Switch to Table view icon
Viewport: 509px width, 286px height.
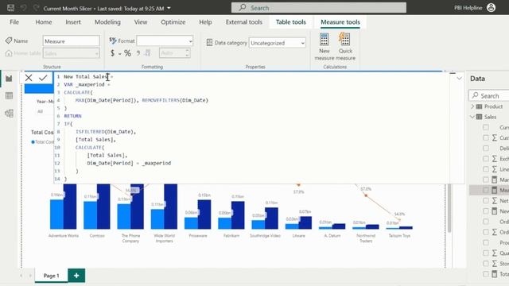click(9, 95)
